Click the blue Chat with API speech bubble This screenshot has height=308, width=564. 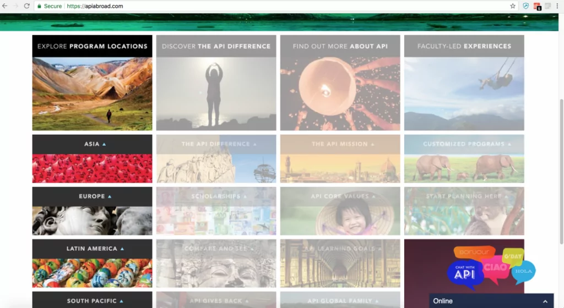465,274
